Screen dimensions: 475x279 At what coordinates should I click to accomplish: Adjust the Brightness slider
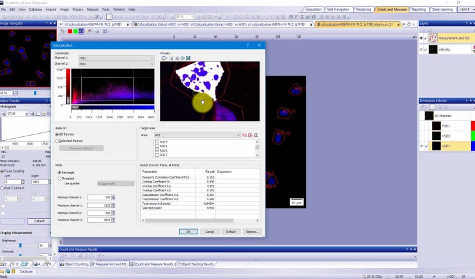pyautogui.click(x=20, y=245)
